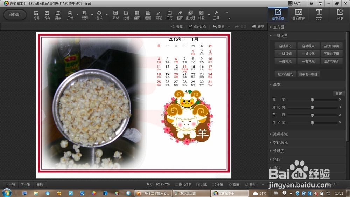Open the 素材 materials tool

pos(115,15)
